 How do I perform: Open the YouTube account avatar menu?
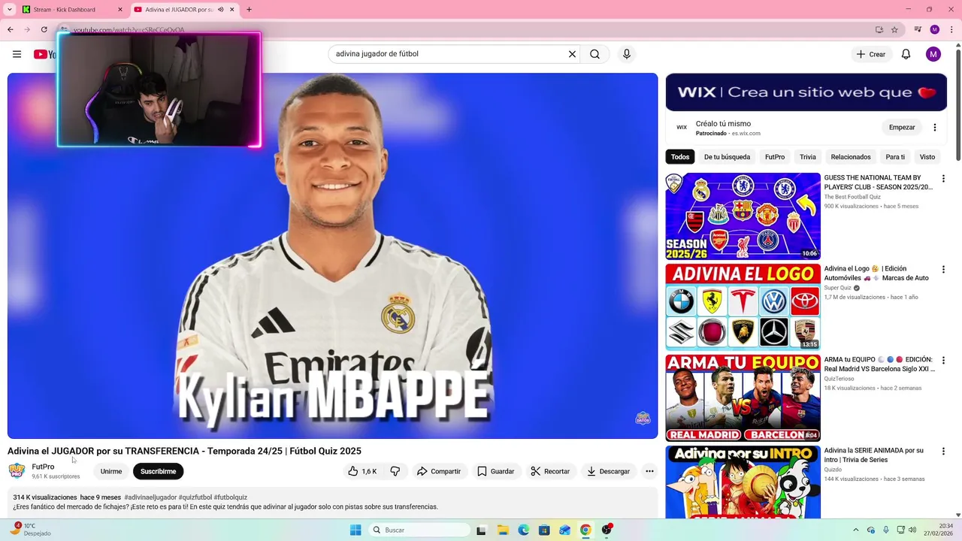933,54
